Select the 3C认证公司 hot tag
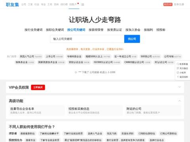The width and height of the screenshot is (190, 142). click(x=164, y=62)
